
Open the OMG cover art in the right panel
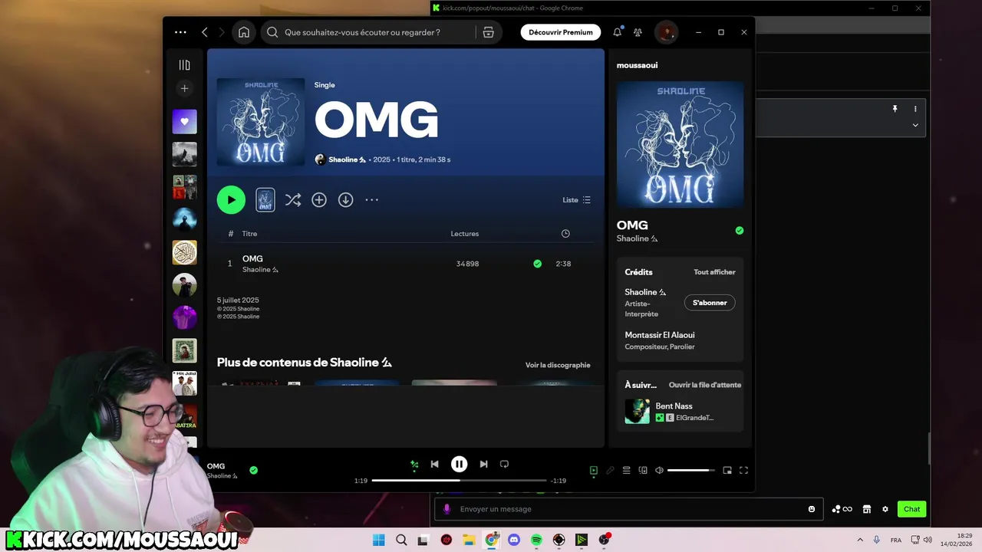[x=680, y=145]
